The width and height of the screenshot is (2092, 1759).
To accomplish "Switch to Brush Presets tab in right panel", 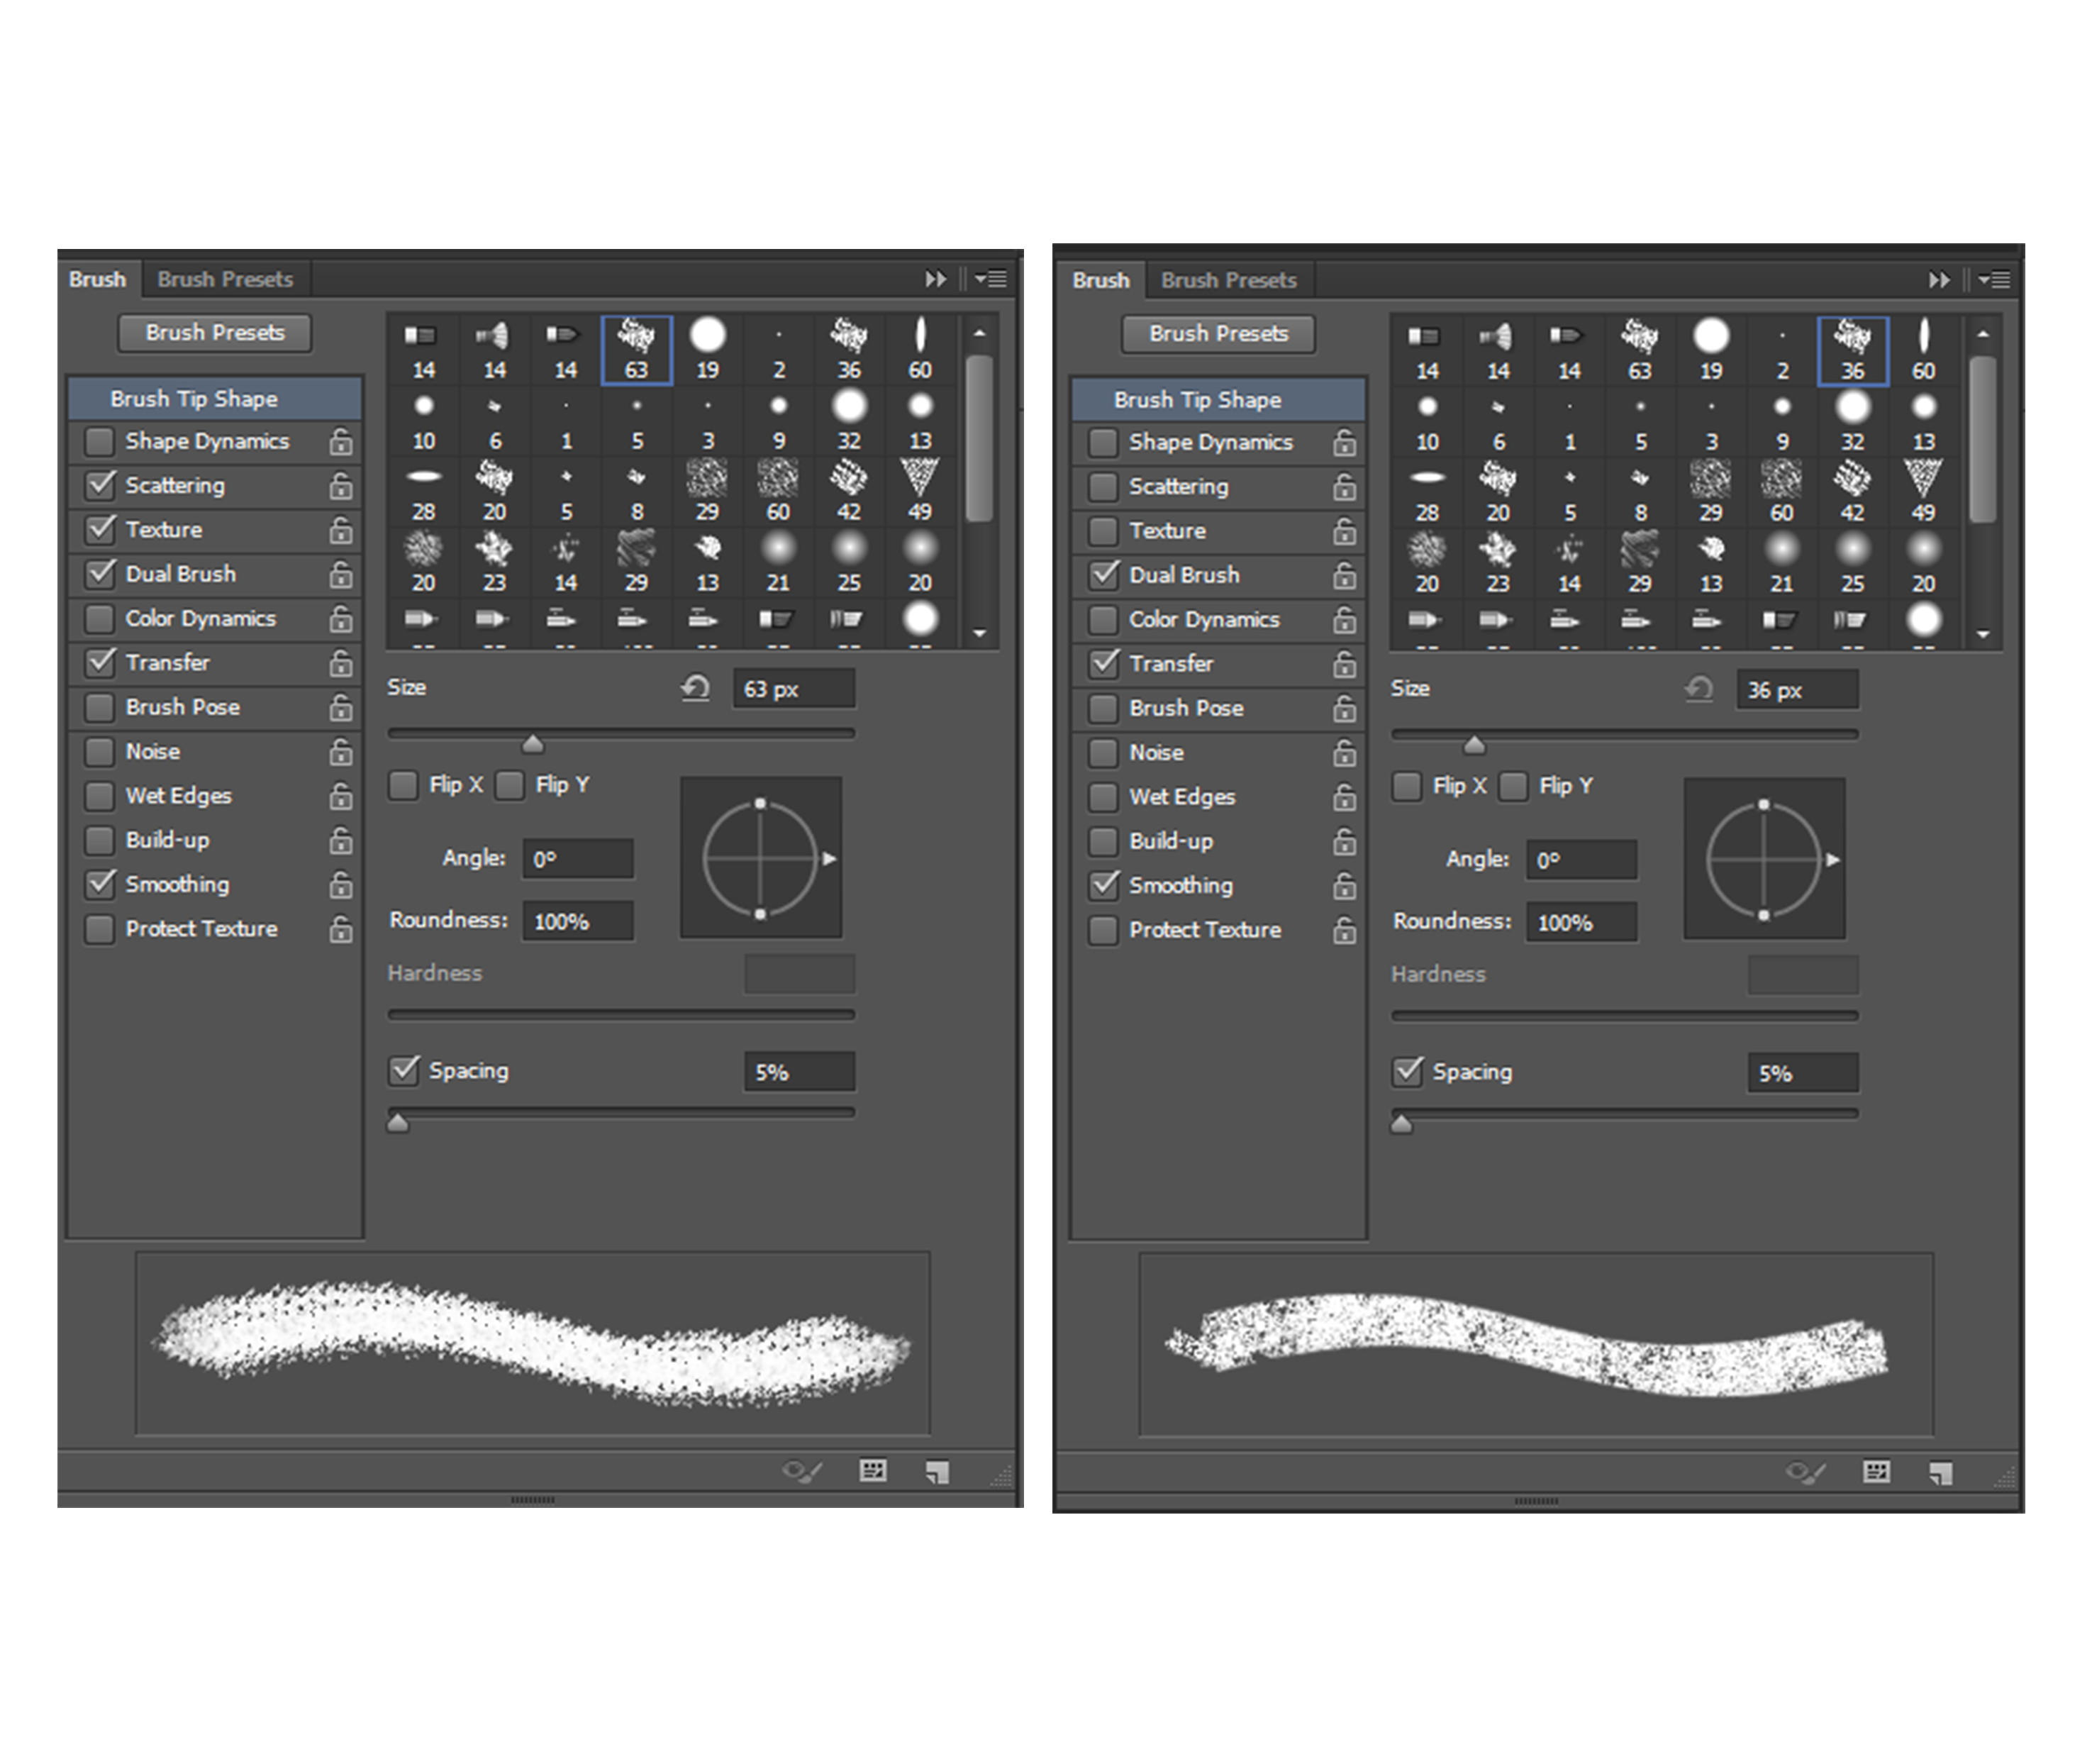I will (x=1228, y=280).
